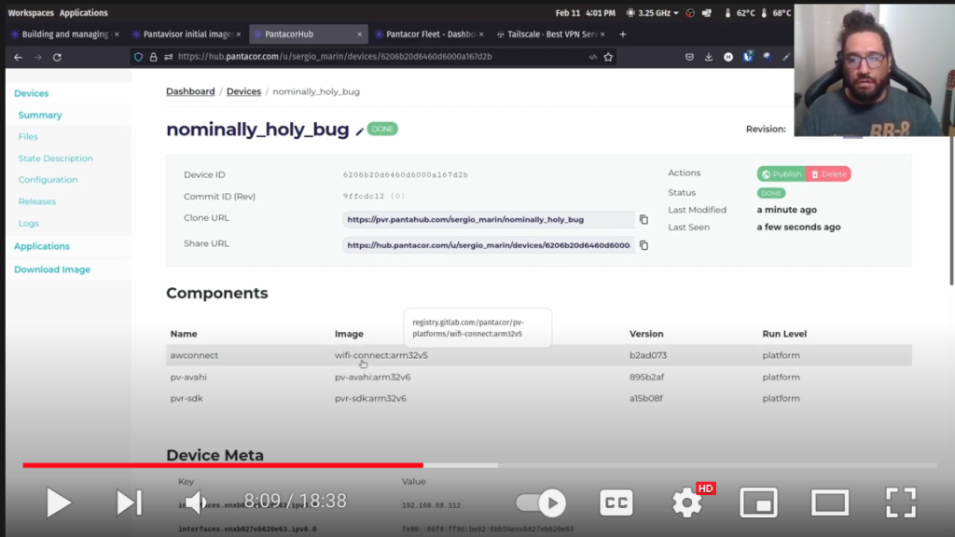Open Configuration section
Screen dimensions: 955x537
click(x=48, y=180)
